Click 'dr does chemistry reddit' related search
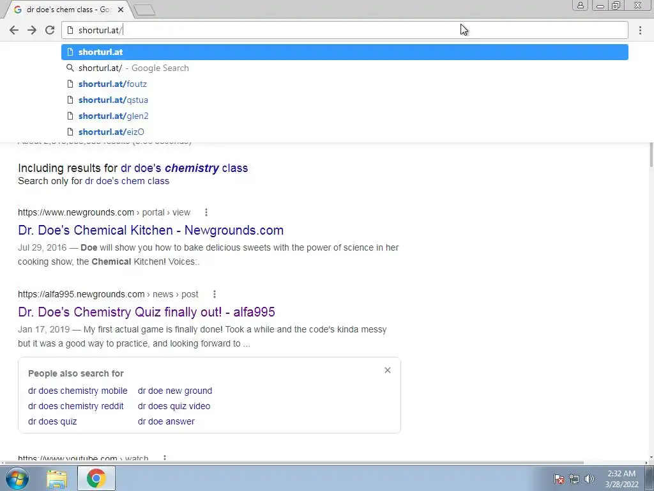The image size is (654, 491). coord(75,406)
